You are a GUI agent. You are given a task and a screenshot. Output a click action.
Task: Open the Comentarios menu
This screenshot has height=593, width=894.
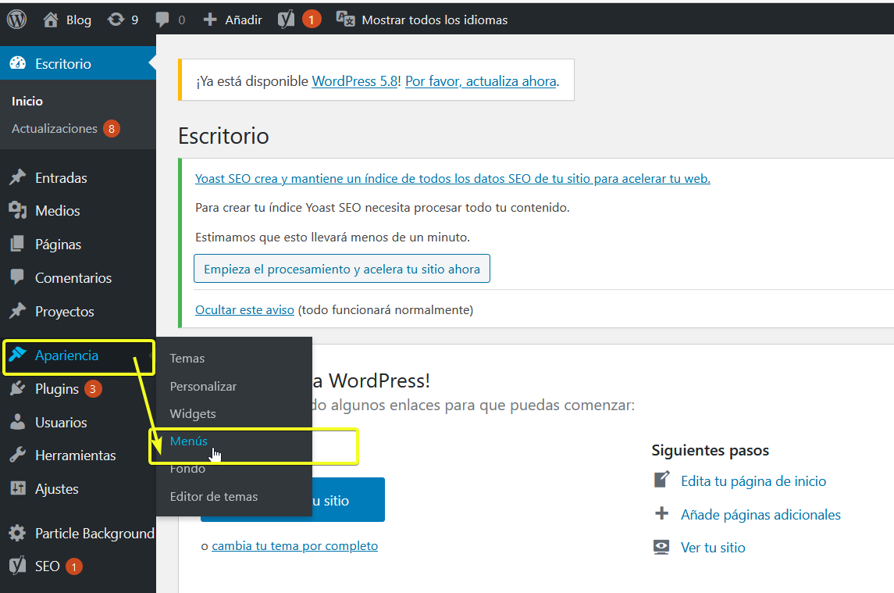[73, 278]
